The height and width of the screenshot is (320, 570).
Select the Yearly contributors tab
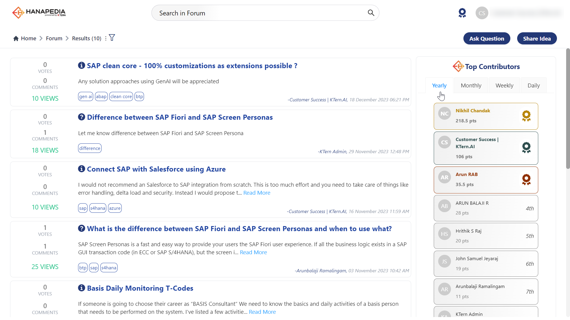[439, 85]
